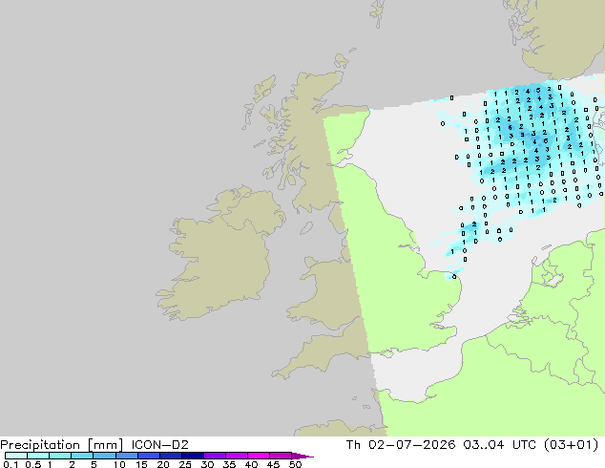This screenshot has width=605, height=468.
Task: Click the 25–30 mm dark blue legend box
Action: (192, 456)
